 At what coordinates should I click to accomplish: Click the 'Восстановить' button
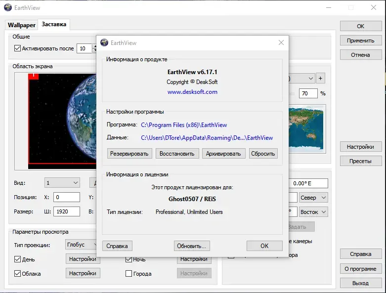[x=177, y=154]
